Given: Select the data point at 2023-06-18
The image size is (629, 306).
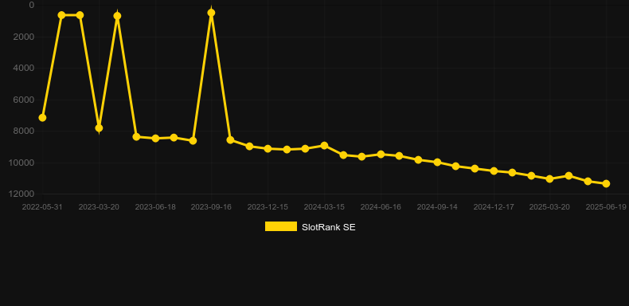Looking at the screenshot, I should 155,138.
